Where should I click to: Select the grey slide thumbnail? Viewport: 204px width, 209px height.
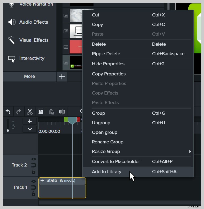click(x=76, y=15)
